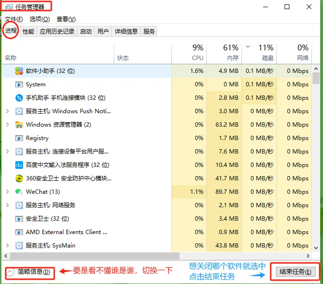Open the 查看(V) menu

click(66, 19)
